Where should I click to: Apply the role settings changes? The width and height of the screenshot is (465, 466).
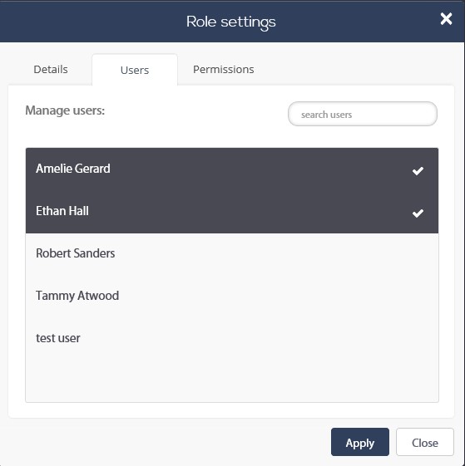click(x=360, y=442)
